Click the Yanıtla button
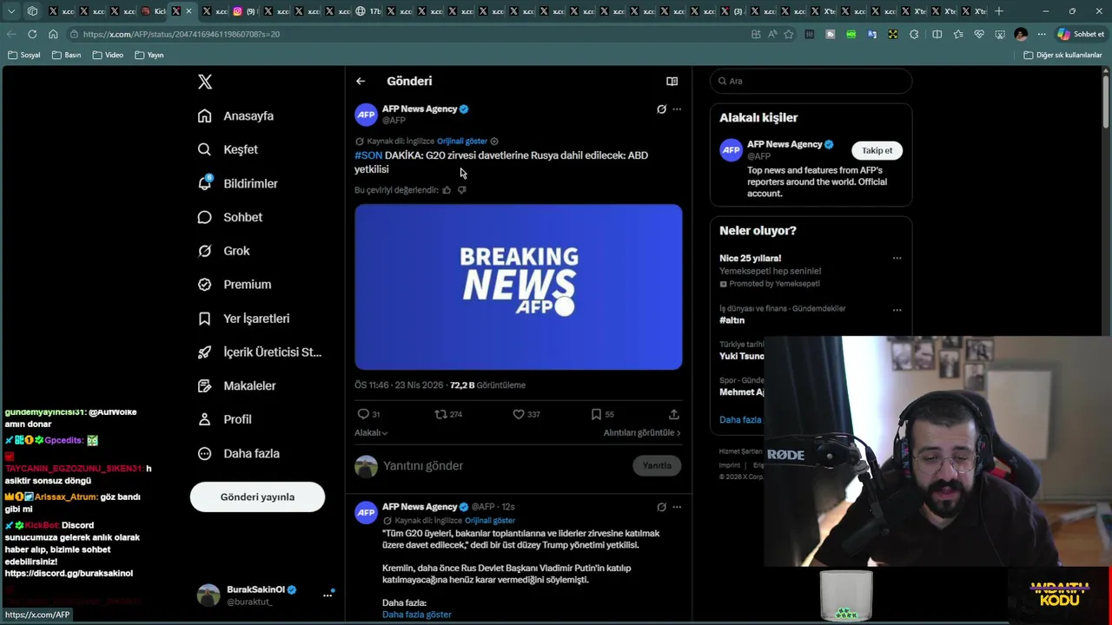 (657, 466)
